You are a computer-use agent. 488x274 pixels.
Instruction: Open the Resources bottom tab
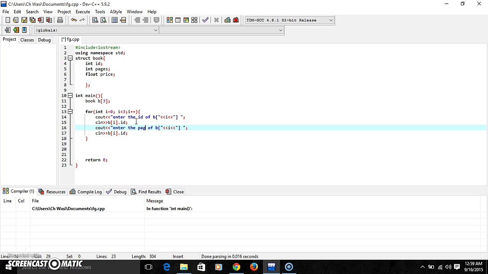click(x=52, y=192)
